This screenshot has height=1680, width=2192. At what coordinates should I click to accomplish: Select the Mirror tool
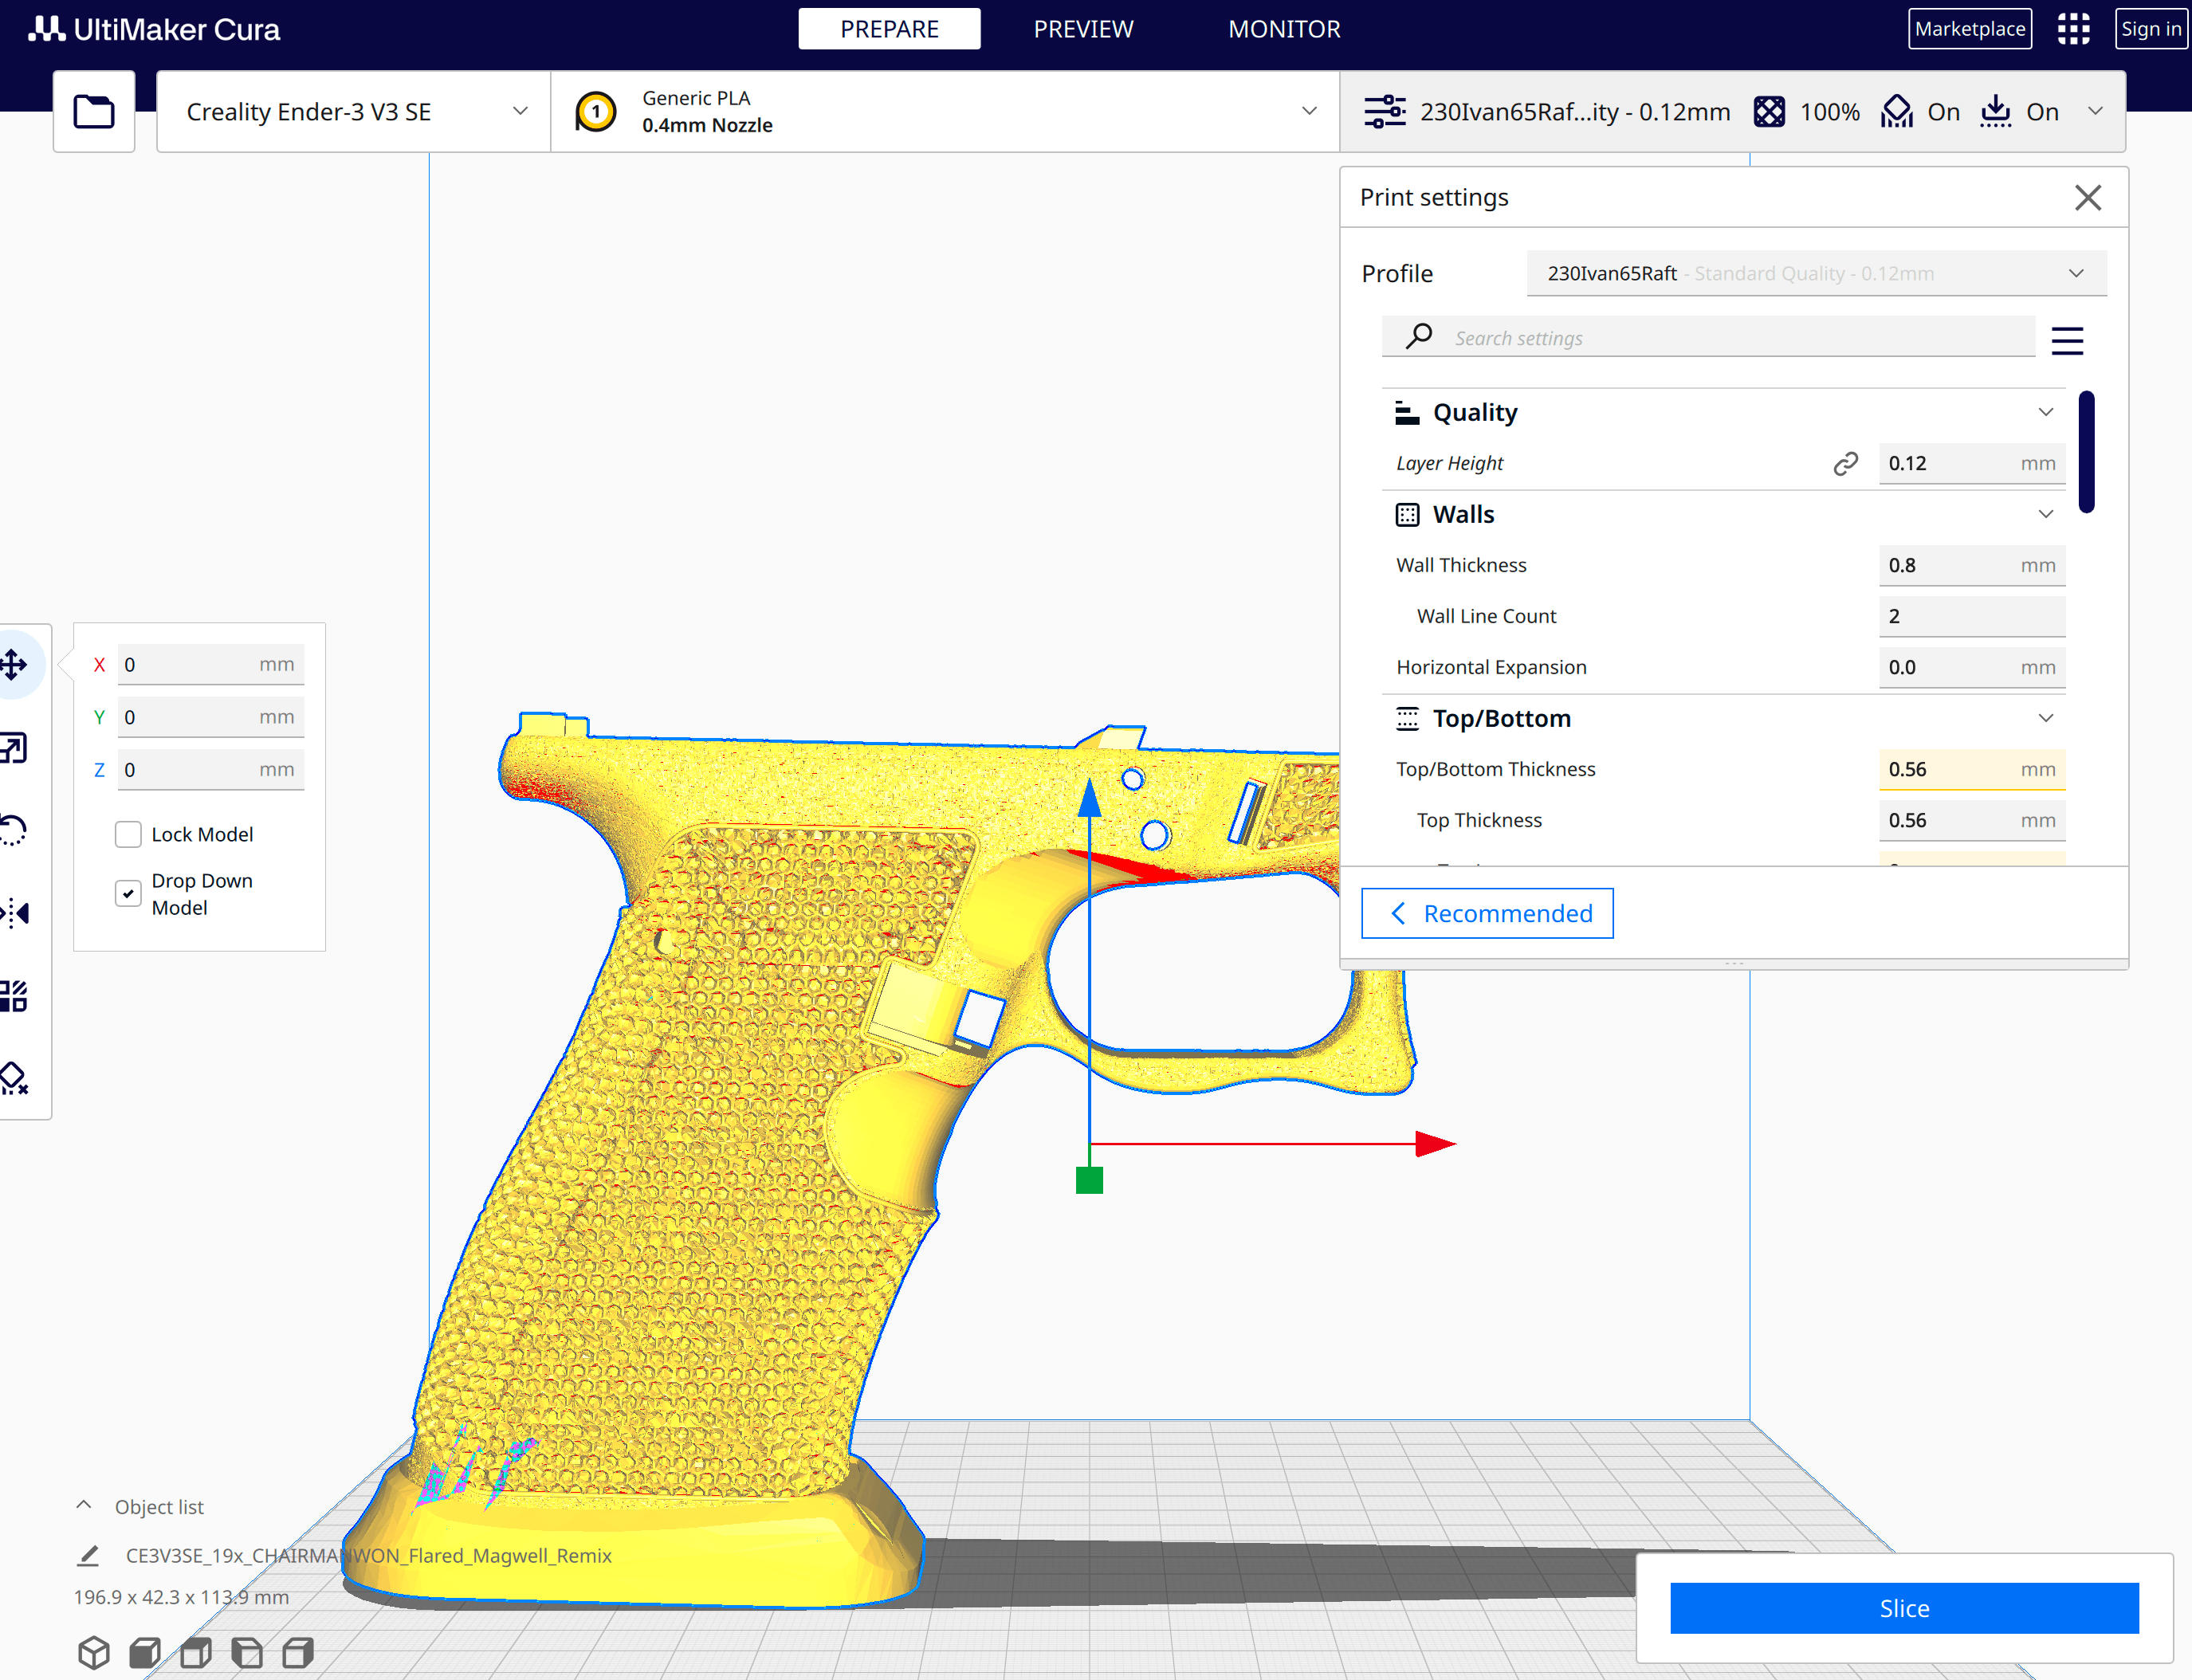click(x=14, y=912)
